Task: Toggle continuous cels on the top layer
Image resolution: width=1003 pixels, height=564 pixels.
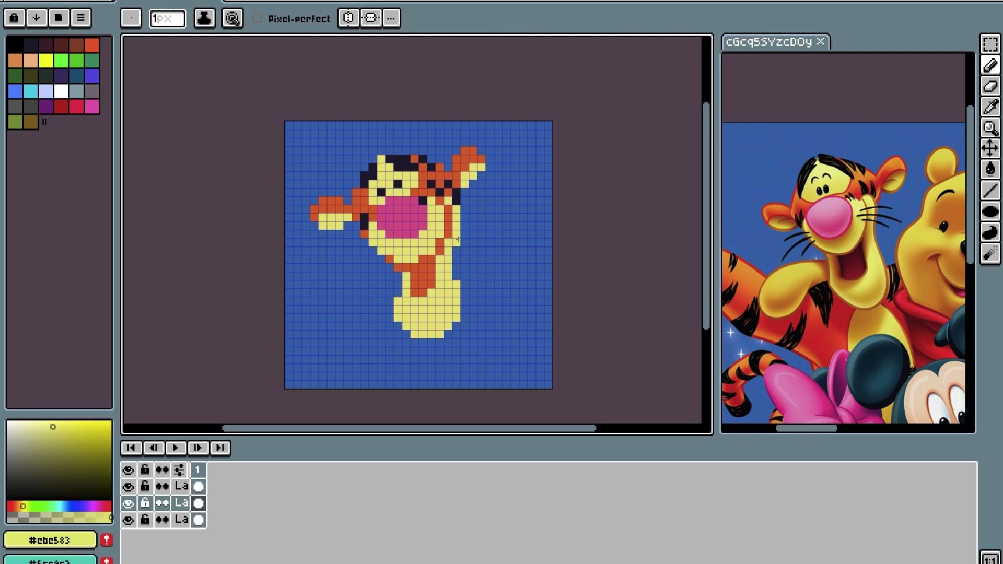Action: pyautogui.click(x=162, y=487)
